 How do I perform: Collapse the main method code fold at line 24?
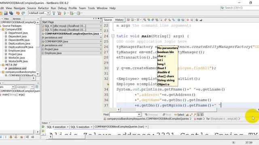coord(113,36)
